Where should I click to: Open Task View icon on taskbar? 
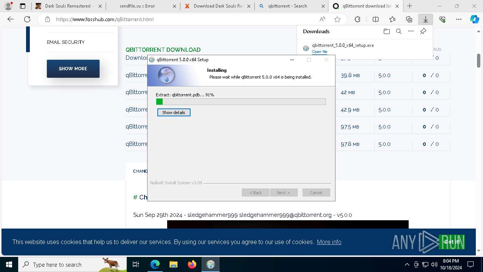tap(136, 264)
